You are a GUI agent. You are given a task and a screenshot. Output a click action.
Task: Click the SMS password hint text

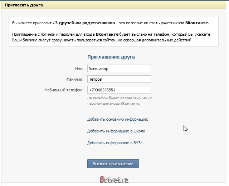120,101
